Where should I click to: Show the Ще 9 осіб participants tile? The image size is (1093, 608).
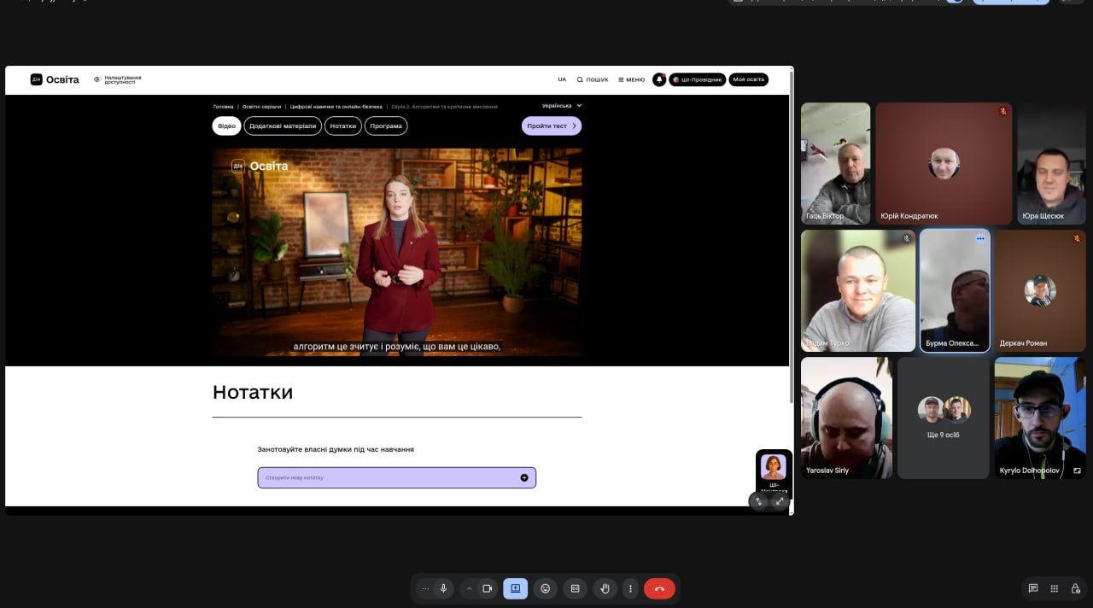944,418
